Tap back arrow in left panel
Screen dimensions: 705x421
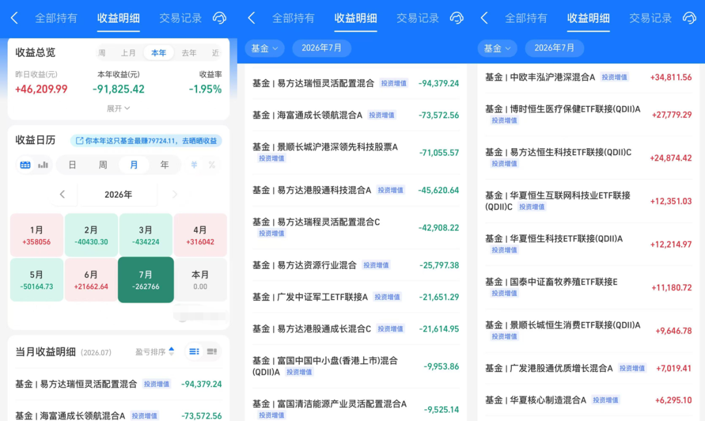coord(14,18)
